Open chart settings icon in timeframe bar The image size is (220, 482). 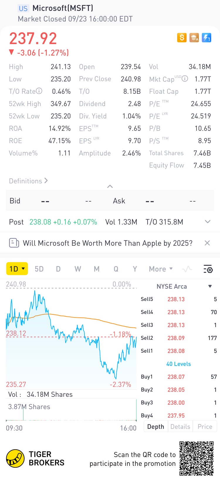pyautogui.click(x=208, y=269)
